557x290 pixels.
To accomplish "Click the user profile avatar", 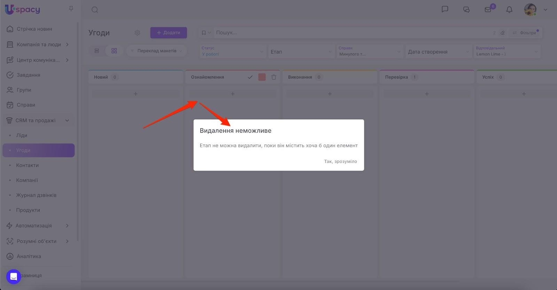I will click(x=530, y=10).
